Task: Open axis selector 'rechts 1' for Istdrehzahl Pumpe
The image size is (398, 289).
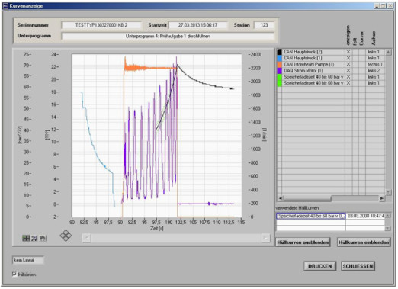Action: click(x=375, y=64)
